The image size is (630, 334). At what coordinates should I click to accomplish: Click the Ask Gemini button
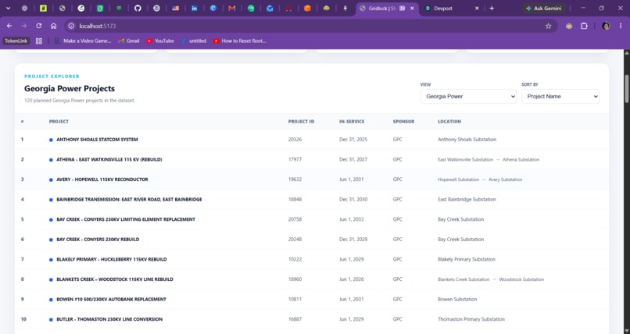(x=543, y=8)
